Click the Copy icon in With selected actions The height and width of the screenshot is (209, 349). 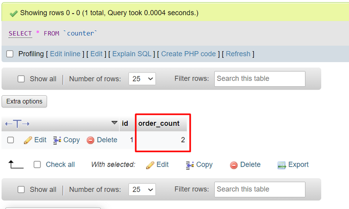190,165
